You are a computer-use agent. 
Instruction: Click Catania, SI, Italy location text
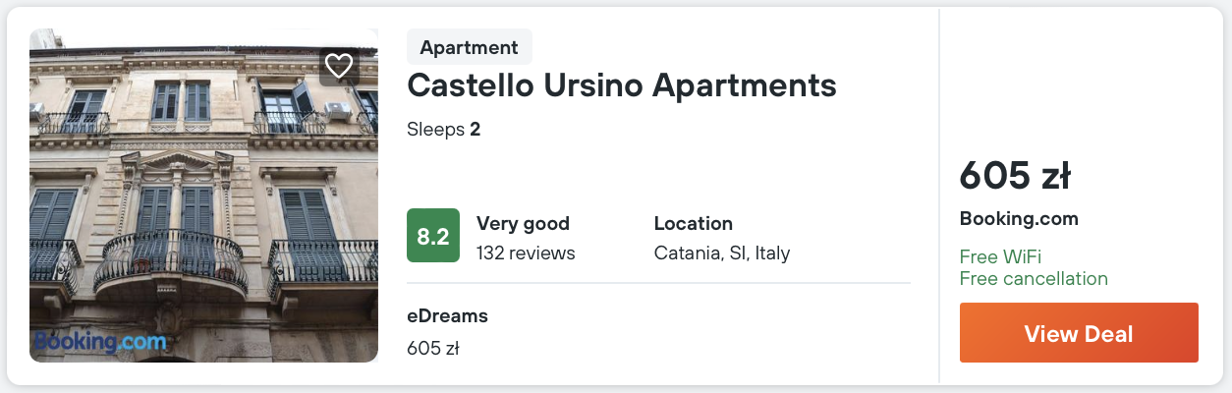pos(722,253)
